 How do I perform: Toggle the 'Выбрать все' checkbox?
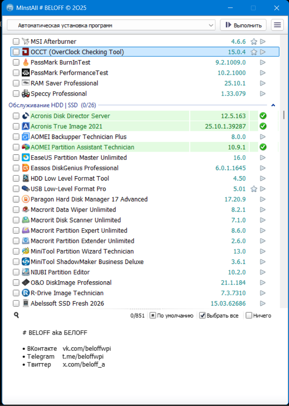pyautogui.click(x=202, y=316)
